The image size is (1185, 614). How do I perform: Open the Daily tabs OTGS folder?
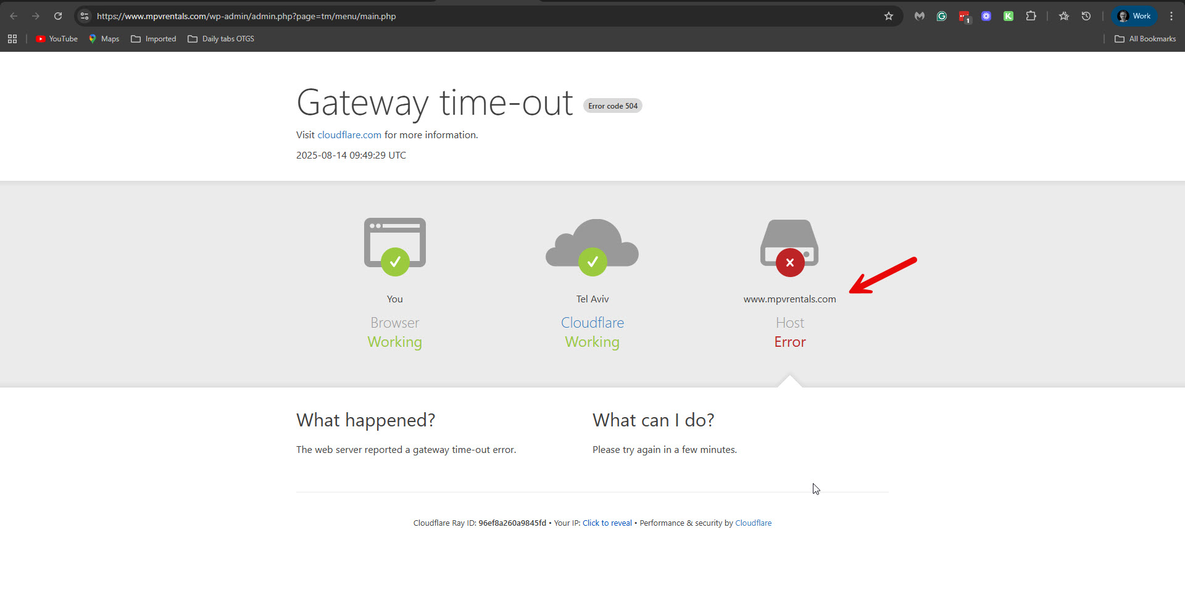click(x=221, y=39)
